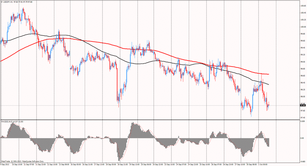The width and height of the screenshot is (307, 166).
Task: Click the 99.45 price axis label
Action: 303,48
